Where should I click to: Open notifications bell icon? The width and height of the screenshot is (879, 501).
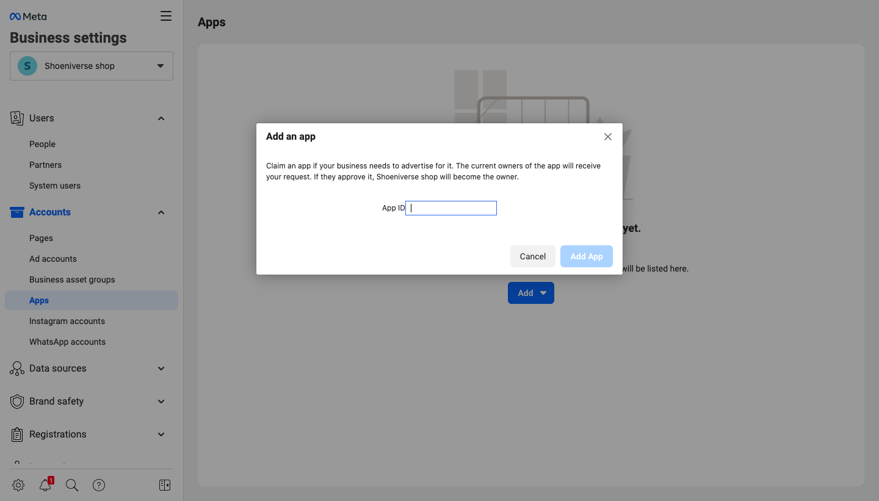pyautogui.click(x=45, y=485)
